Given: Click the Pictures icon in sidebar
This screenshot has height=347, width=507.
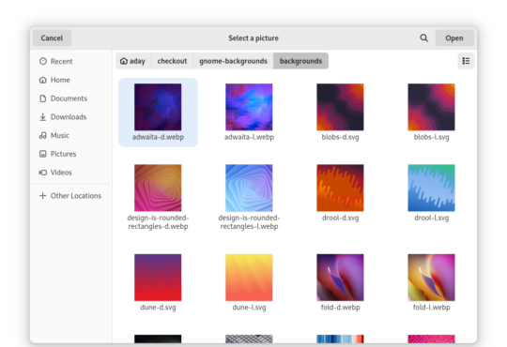Looking at the screenshot, I should 43,154.
